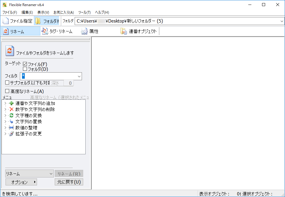Enable 高度なリネーム(A) checkbox
The width and height of the screenshot is (285, 197).
(7, 91)
